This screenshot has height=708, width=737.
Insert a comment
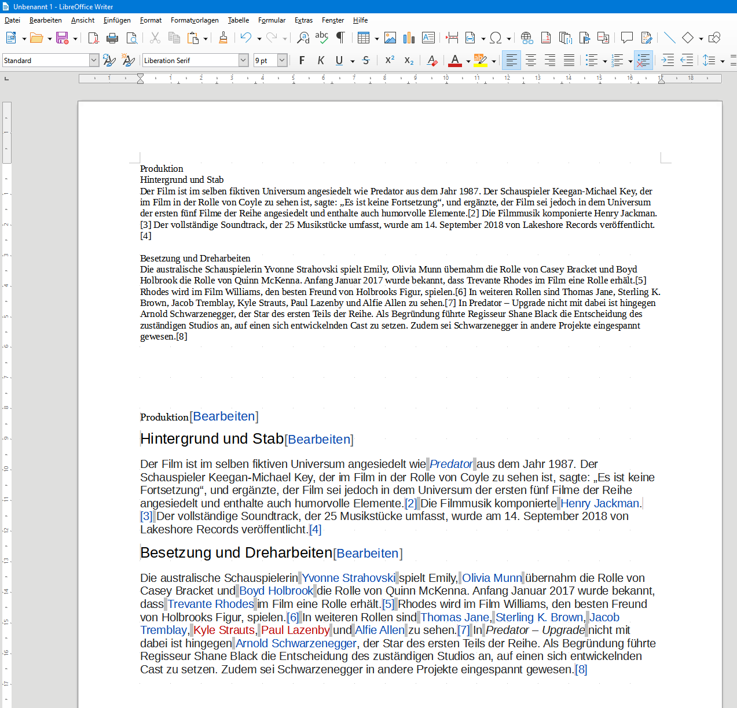point(627,38)
